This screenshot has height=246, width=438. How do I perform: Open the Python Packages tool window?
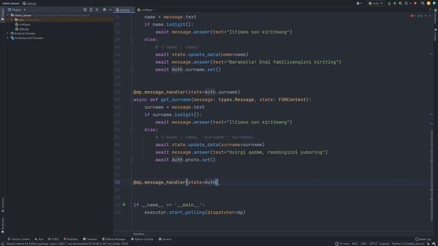coord(114,239)
